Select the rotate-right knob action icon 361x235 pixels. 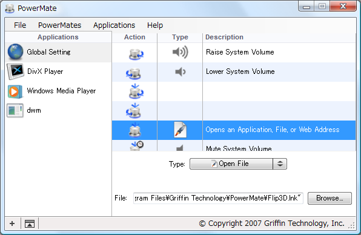pyautogui.click(x=136, y=54)
